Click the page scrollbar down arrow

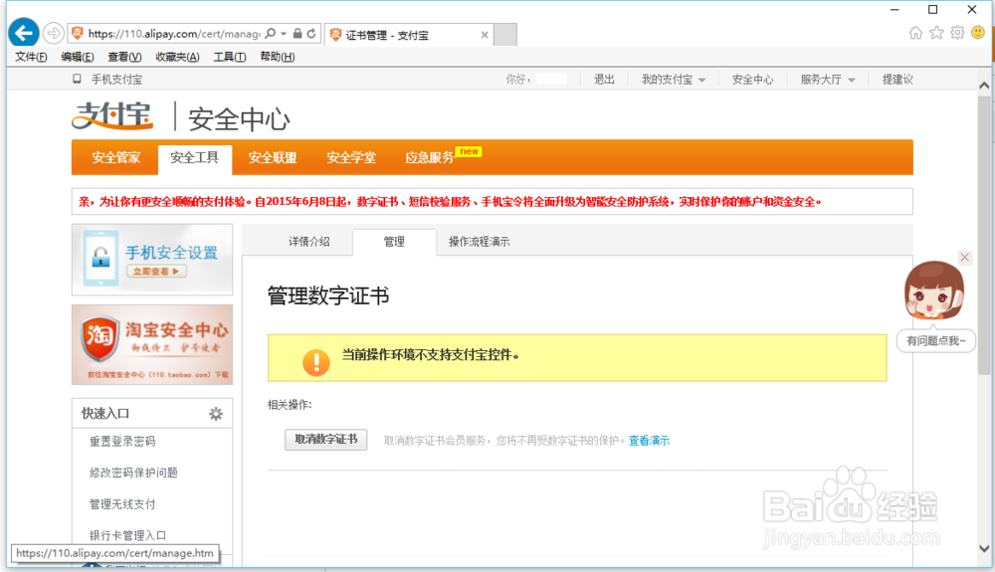[984, 548]
